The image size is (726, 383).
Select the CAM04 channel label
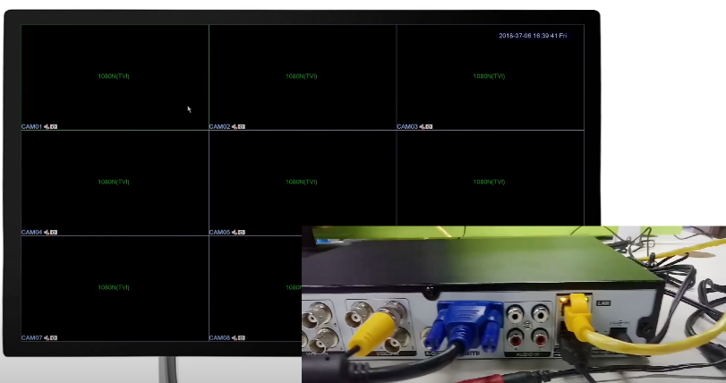pyautogui.click(x=32, y=232)
